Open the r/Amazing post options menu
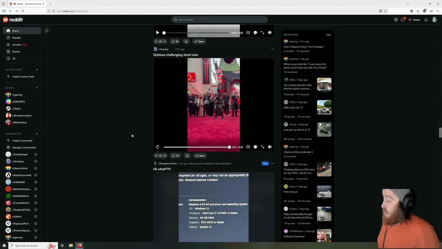The width and height of the screenshot is (442, 249). (272, 49)
